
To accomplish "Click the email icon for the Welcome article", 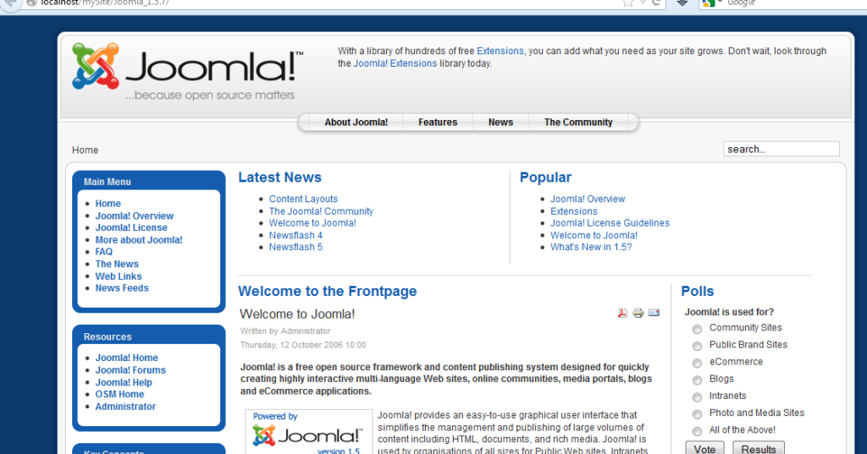I will click(x=654, y=313).
